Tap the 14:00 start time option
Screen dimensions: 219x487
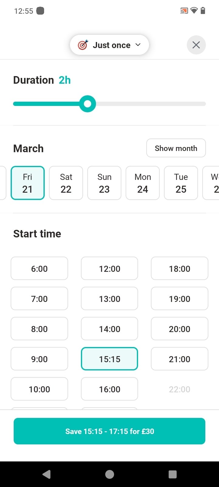pos(109,329)
